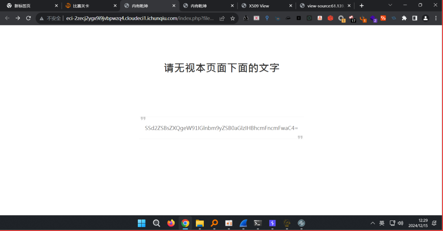Open the orange magnifier app in taskbar
The image size is (443, 231).
coord(214,223)
